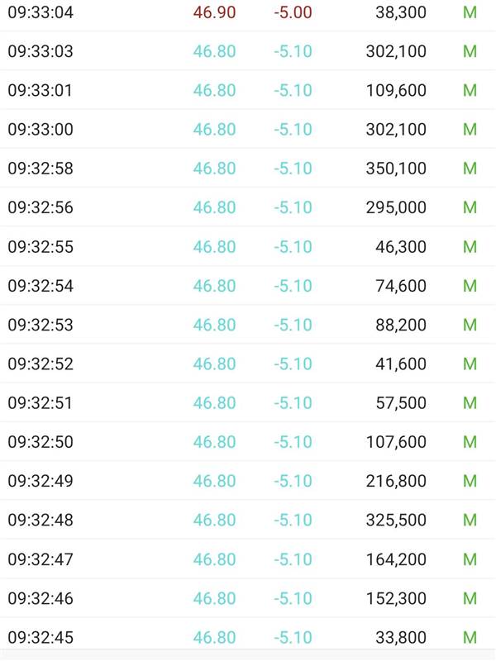Image resolution: width=496 pixels, height=661 pixels.
Task: Tap the red 46.90 price
Action: (x=214, y=12)
